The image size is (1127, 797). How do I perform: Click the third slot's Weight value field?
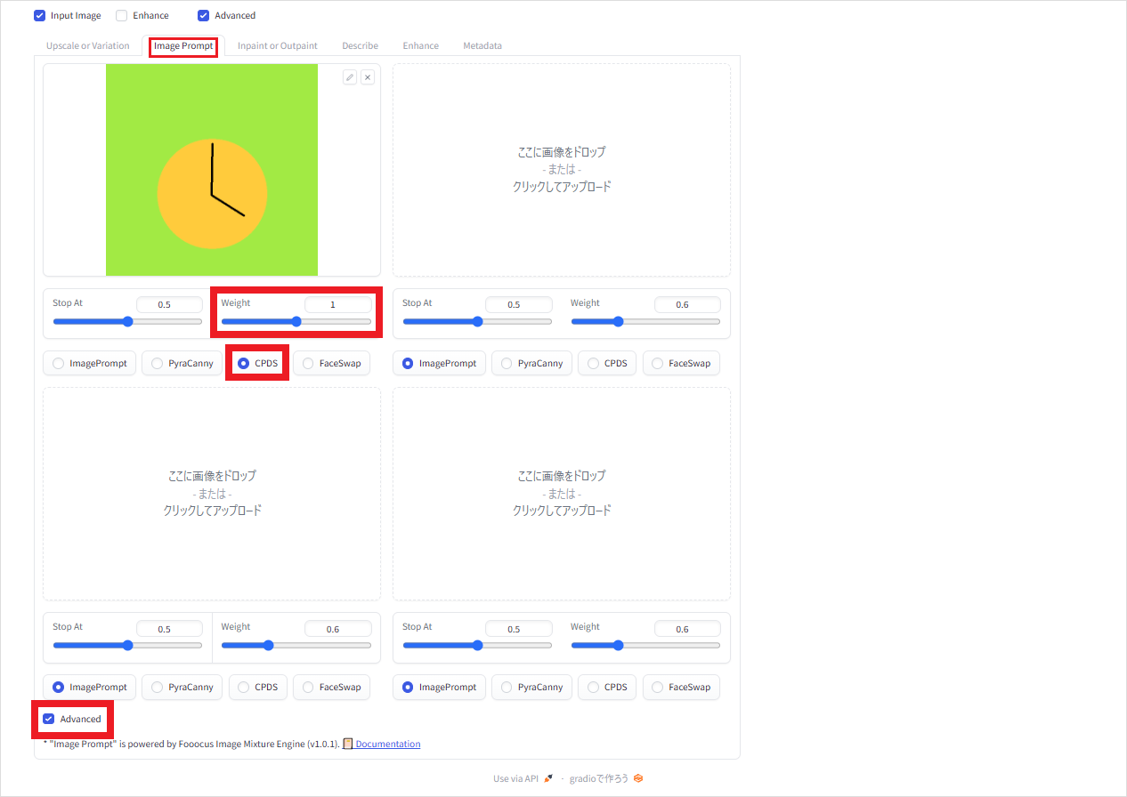tap(338, 629)
